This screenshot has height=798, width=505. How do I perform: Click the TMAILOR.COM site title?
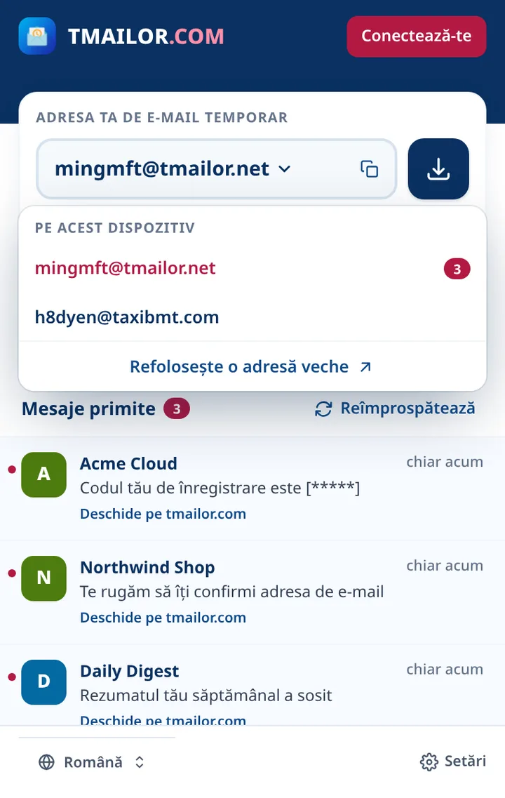pos(146,36)
